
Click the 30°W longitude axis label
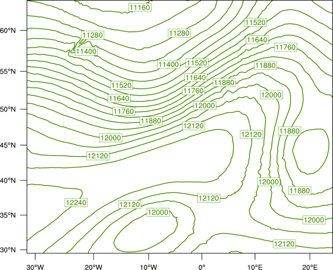pyautogui.click(x=35, y=267)
